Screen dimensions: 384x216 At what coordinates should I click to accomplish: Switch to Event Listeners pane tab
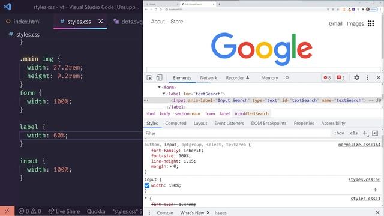229,123
